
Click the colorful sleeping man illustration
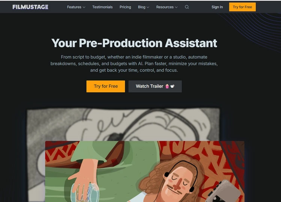[x=145, y=171]
